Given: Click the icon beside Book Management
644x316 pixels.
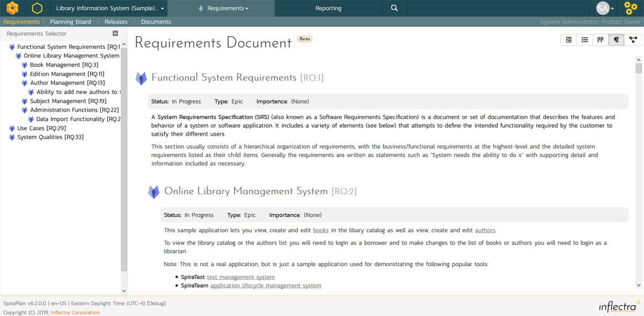Looking at the screenshot, I should pyautogui.click(x=25, y=65).
